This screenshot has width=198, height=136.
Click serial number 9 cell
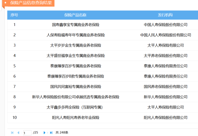point(15,107)
